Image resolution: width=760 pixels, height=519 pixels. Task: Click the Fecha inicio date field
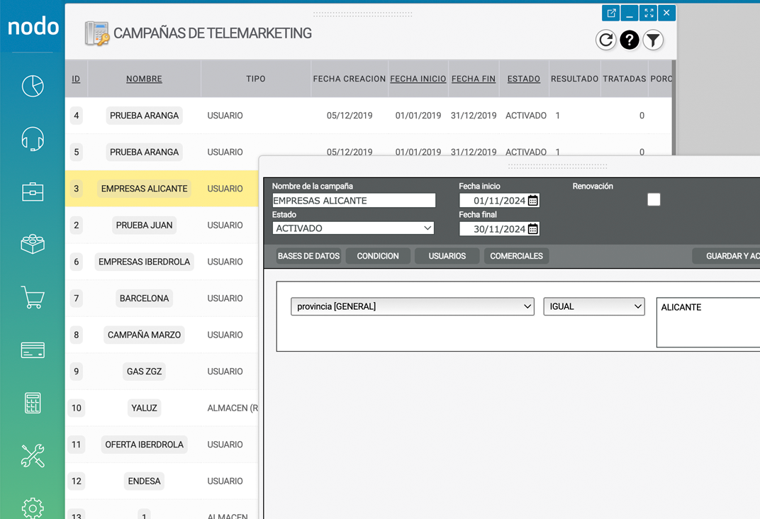[499, 201]
